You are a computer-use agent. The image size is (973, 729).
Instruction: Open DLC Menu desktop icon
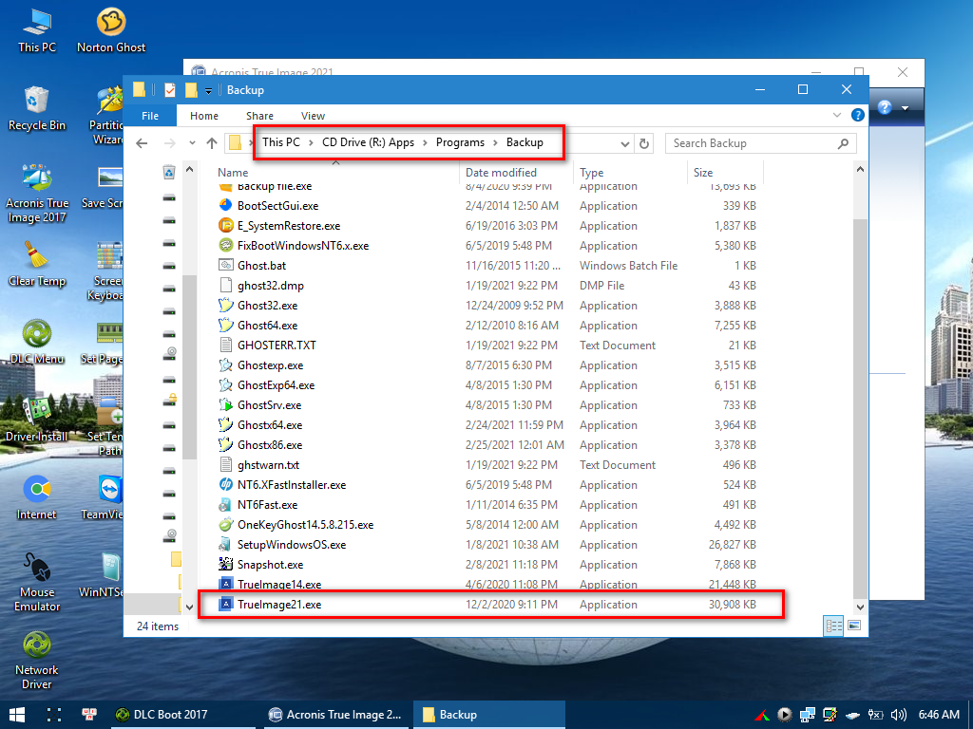(37, 342)
